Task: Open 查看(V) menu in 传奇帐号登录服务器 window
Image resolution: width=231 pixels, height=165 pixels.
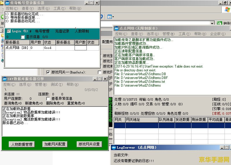Action: click(28, 8)
